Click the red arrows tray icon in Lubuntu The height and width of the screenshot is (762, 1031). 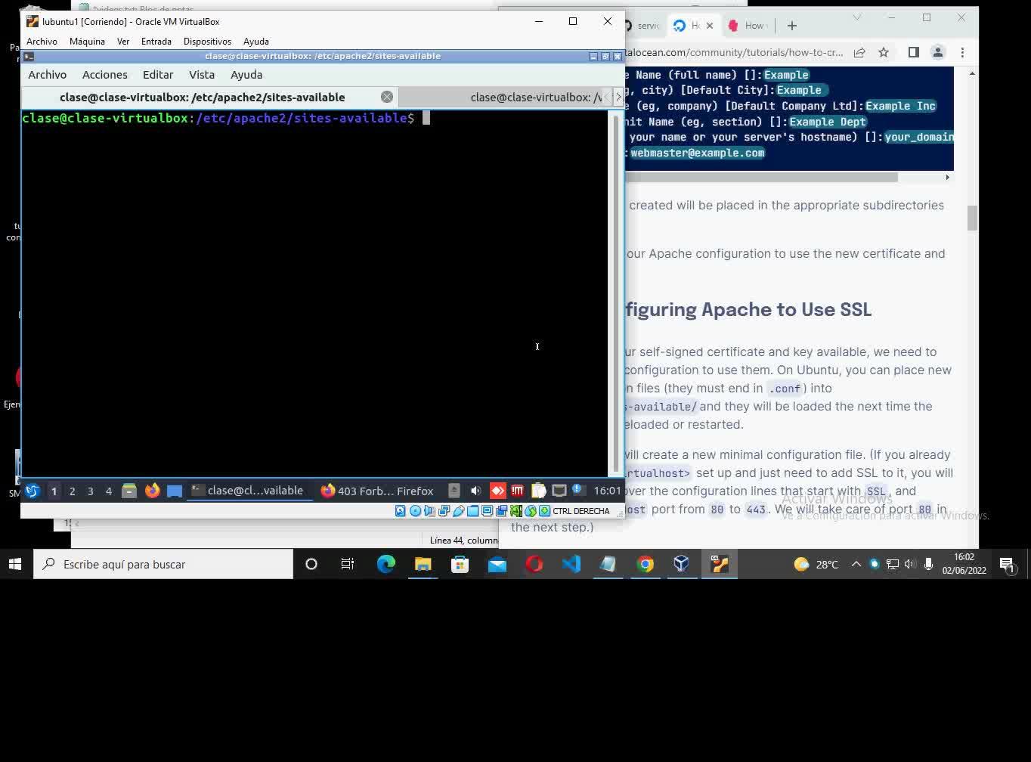click(x=497, y=491)
